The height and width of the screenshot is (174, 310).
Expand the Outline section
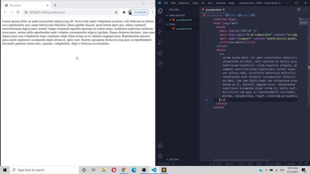182,159
